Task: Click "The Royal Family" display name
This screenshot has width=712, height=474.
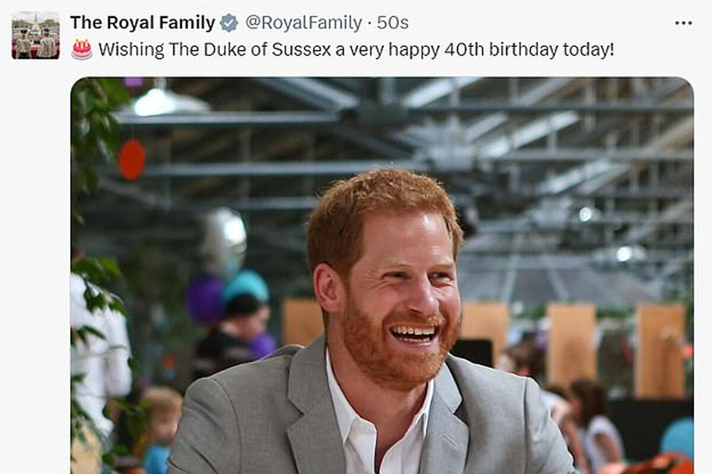Action: pos(142,23)
